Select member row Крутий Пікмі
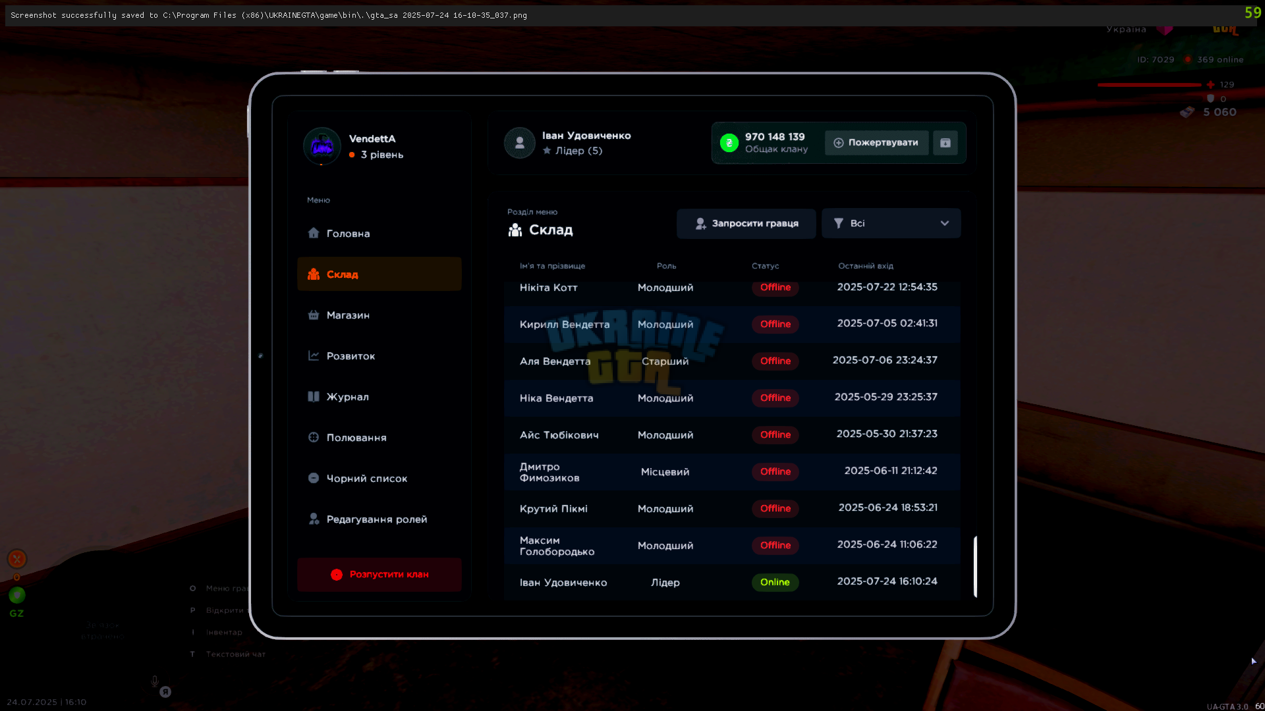The height and width of the screenshot is (711, 1265). pyautogui.click(x=732, y=508)
